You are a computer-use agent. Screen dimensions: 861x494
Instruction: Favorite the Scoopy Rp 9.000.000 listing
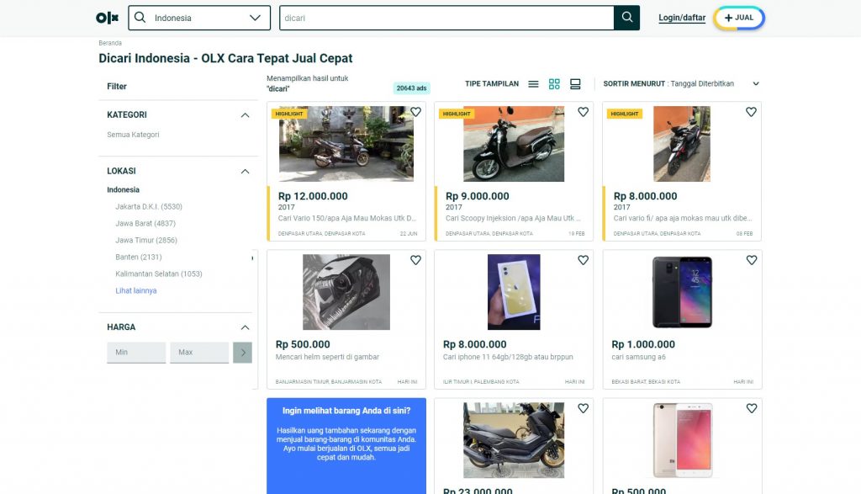[x=583, y=112]
